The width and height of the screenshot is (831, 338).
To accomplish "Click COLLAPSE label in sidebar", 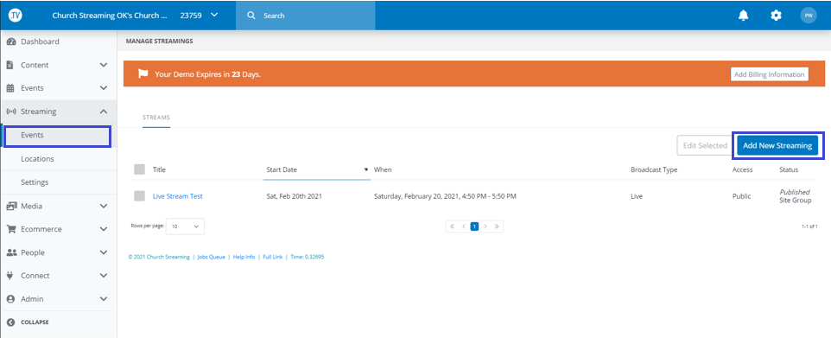I will [35, 322].
